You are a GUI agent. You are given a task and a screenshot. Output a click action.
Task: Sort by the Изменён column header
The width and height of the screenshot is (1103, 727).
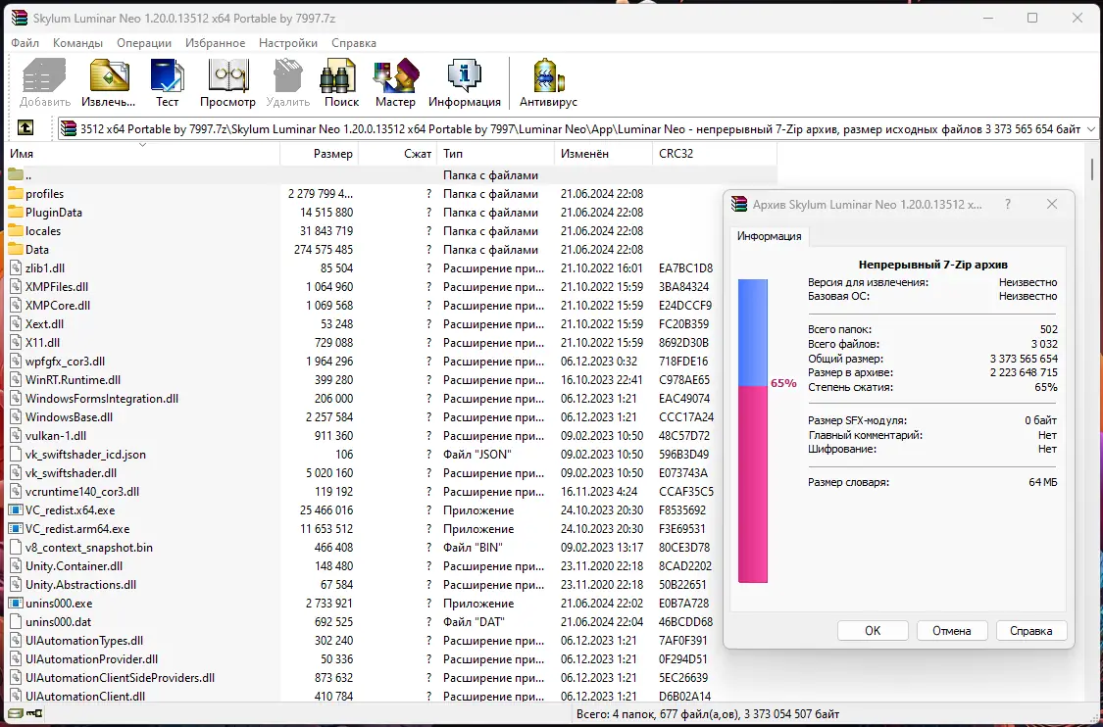click(x=604, y=153)
